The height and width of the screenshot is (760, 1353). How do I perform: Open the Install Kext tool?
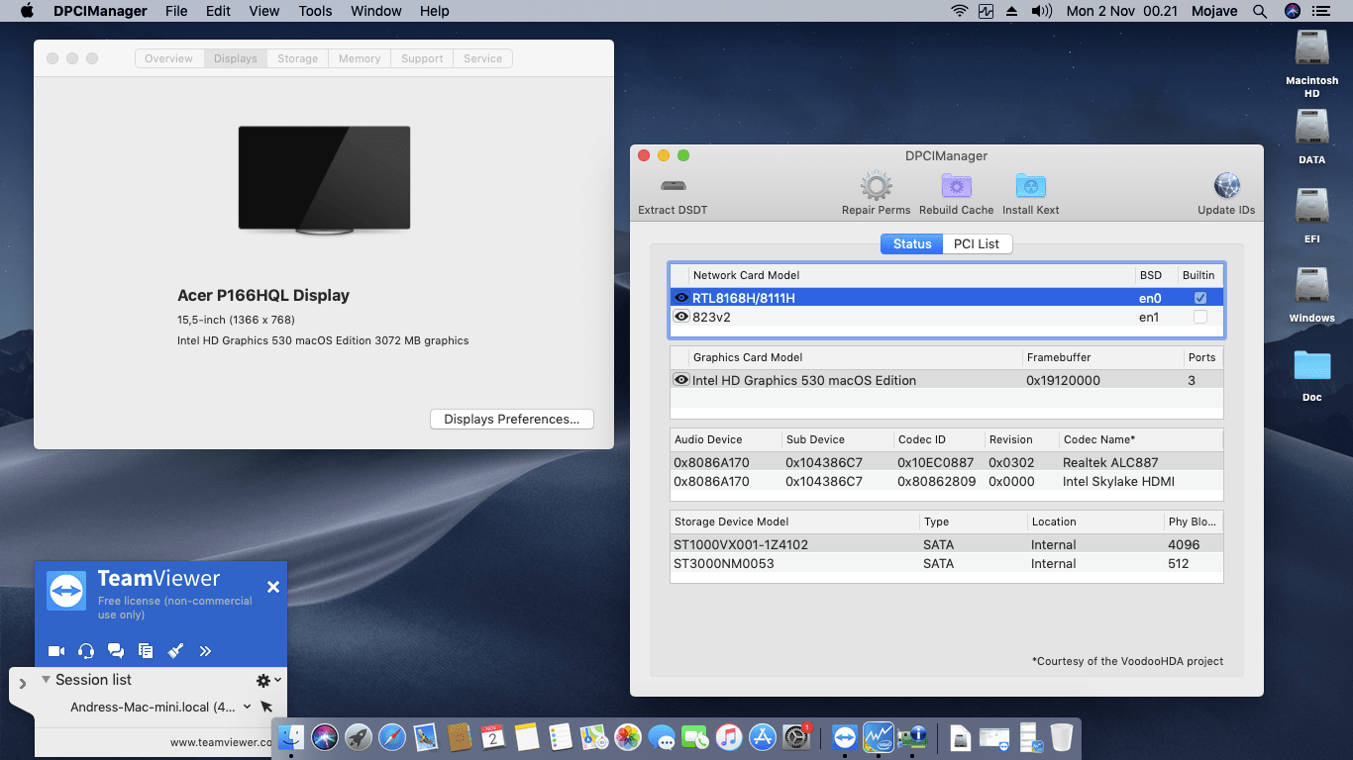[x=1030, y=186]
